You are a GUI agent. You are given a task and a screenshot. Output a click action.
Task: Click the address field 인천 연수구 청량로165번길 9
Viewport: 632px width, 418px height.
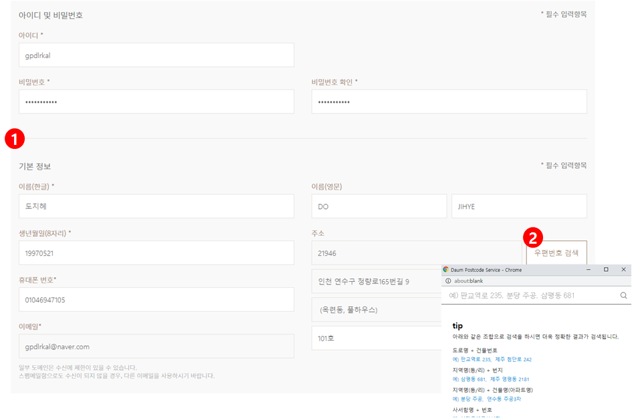tap(377, 282)
